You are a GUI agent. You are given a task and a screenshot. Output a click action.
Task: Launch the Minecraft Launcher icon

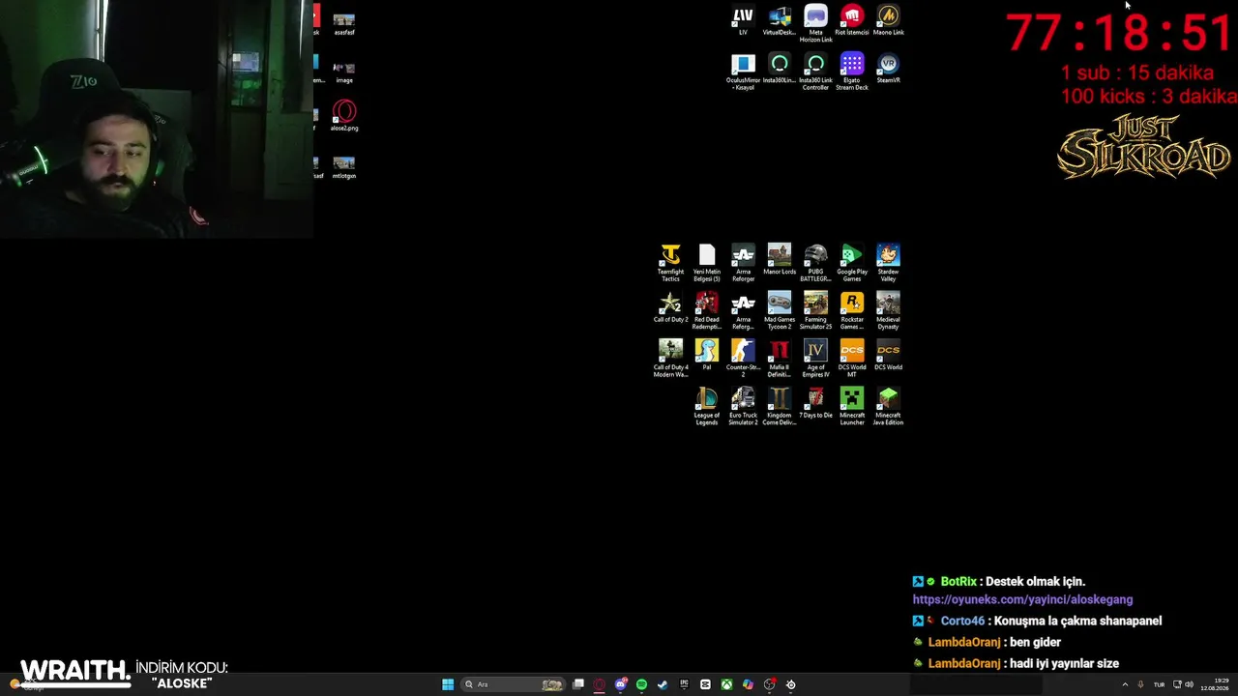pos(852,406)
